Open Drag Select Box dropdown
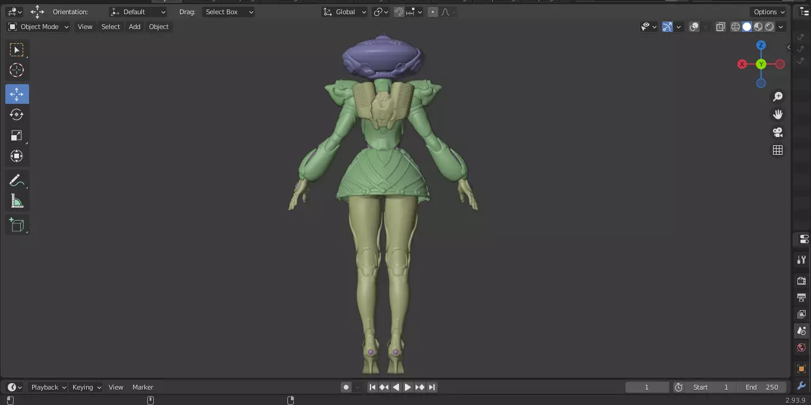Viewport: 811px width, 405px height. 229,12
